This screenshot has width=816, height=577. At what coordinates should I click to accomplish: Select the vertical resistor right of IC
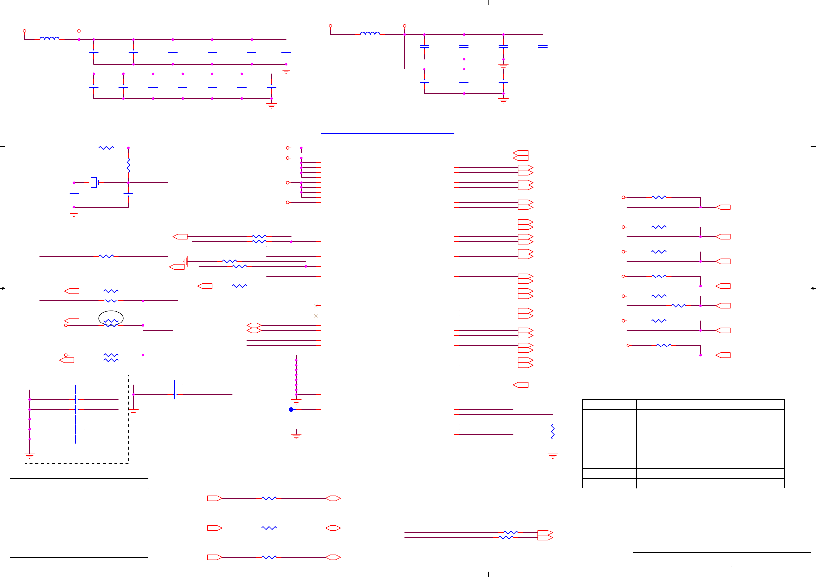pyautogui.click(x=553, y=432)
